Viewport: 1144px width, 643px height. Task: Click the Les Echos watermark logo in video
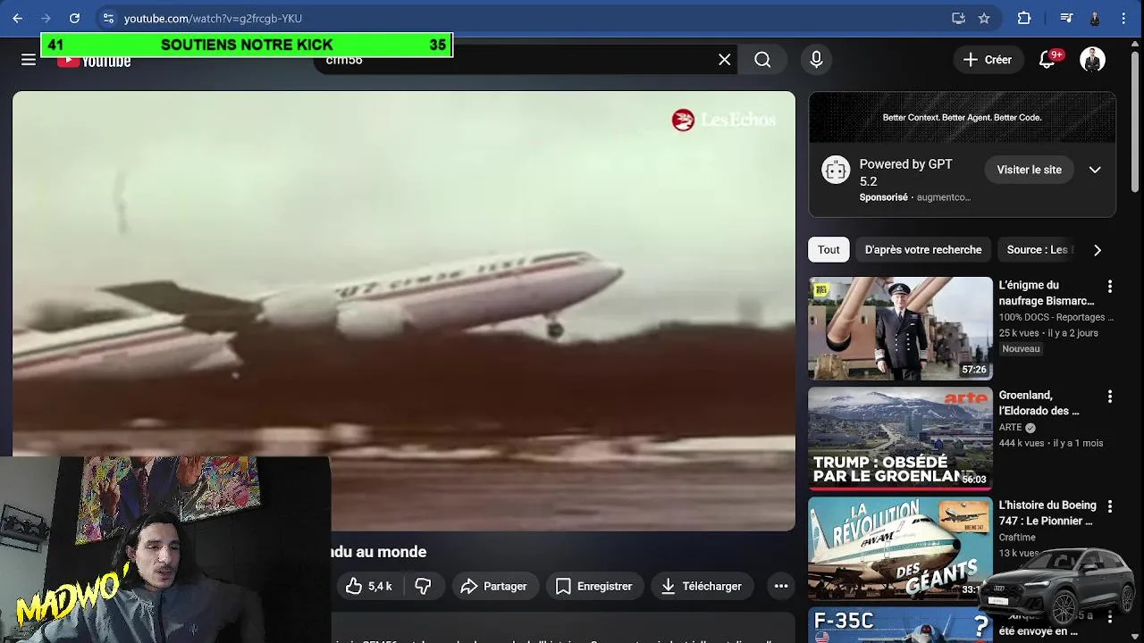coord(724,120)
